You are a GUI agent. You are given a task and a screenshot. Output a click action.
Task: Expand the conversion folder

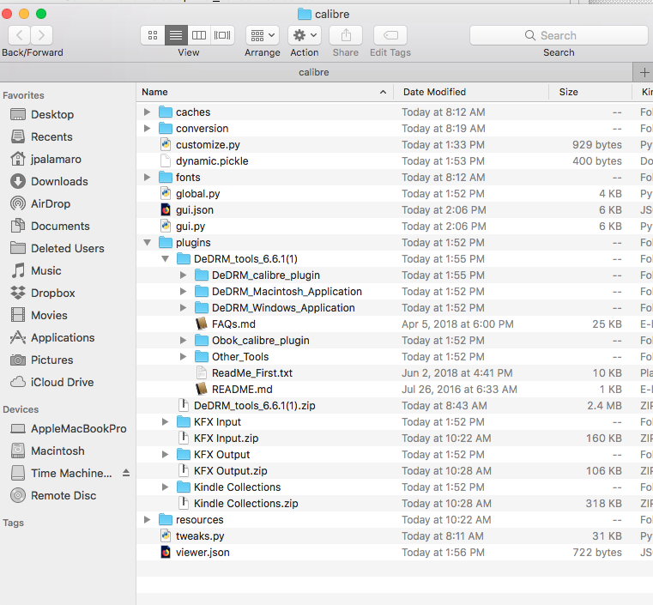pos(147,128)
